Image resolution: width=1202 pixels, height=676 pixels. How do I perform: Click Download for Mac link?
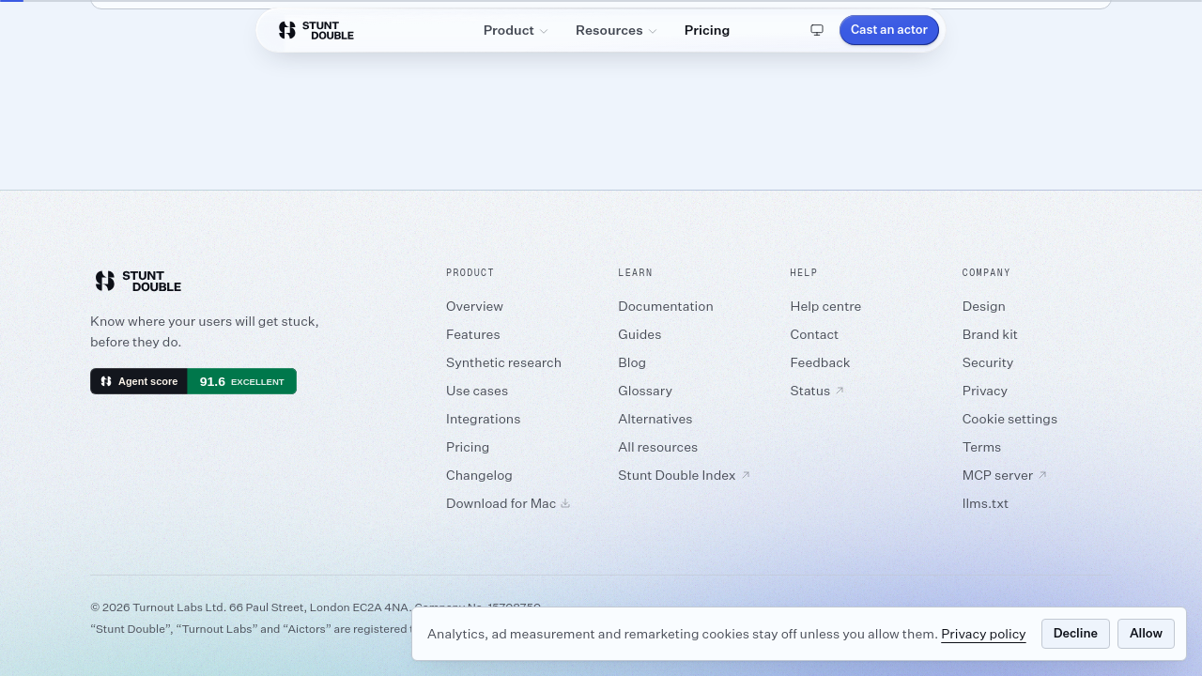tap(508, 503)
